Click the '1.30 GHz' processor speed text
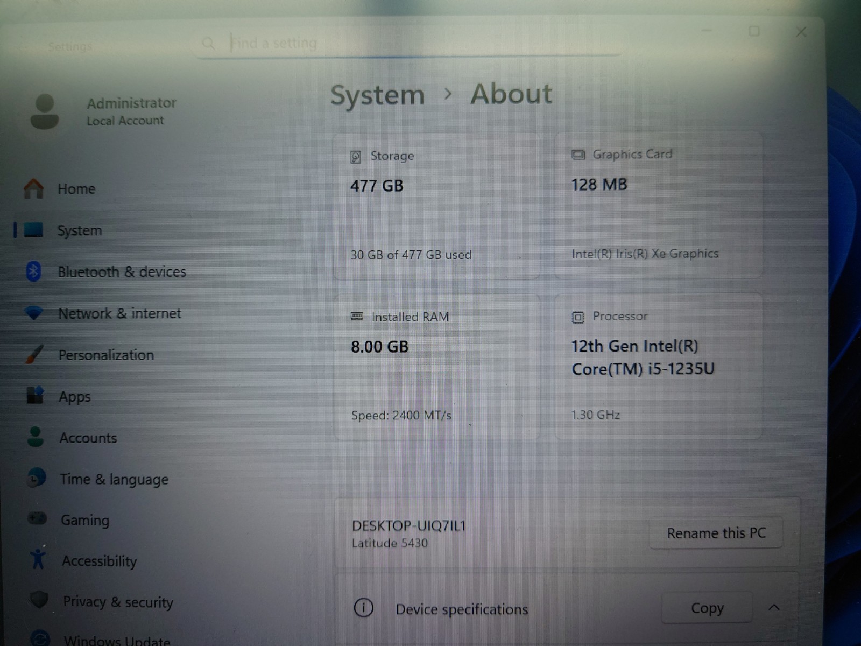This screenshot has height=646, width=861. tap(595, 415)
